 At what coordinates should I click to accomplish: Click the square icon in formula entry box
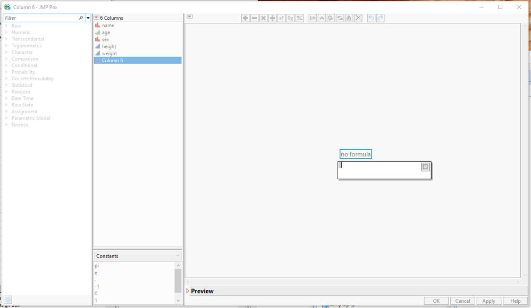425,167
